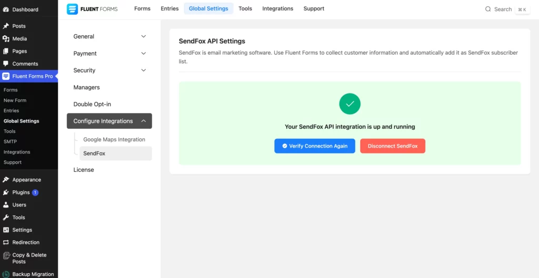Open the Forms top tab
Screen dimensions: 539x278
[142, 8]
